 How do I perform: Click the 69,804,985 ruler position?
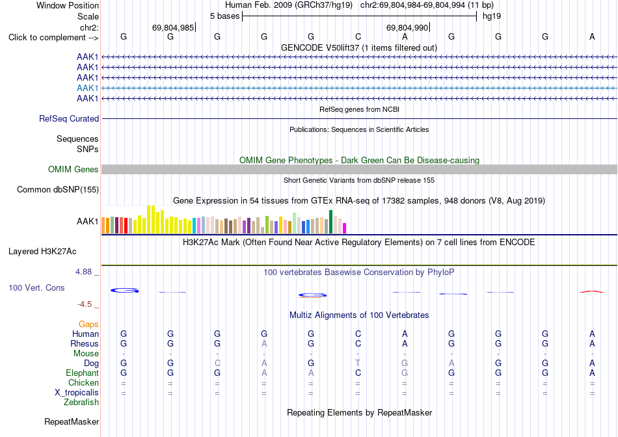[x=173, y=27]
